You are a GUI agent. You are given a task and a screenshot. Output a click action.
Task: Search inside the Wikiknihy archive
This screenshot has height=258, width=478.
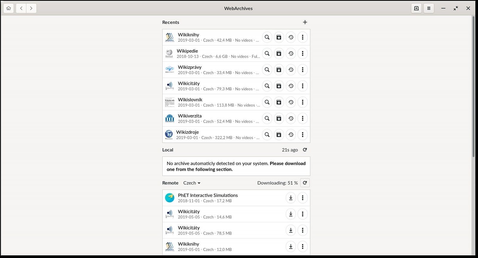[267, 37]
